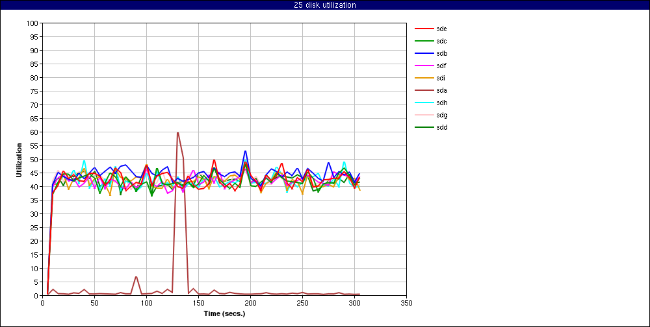Click the y-axis tick label 100
This screenshot has width=650, height=327.
tap(34, 23)
